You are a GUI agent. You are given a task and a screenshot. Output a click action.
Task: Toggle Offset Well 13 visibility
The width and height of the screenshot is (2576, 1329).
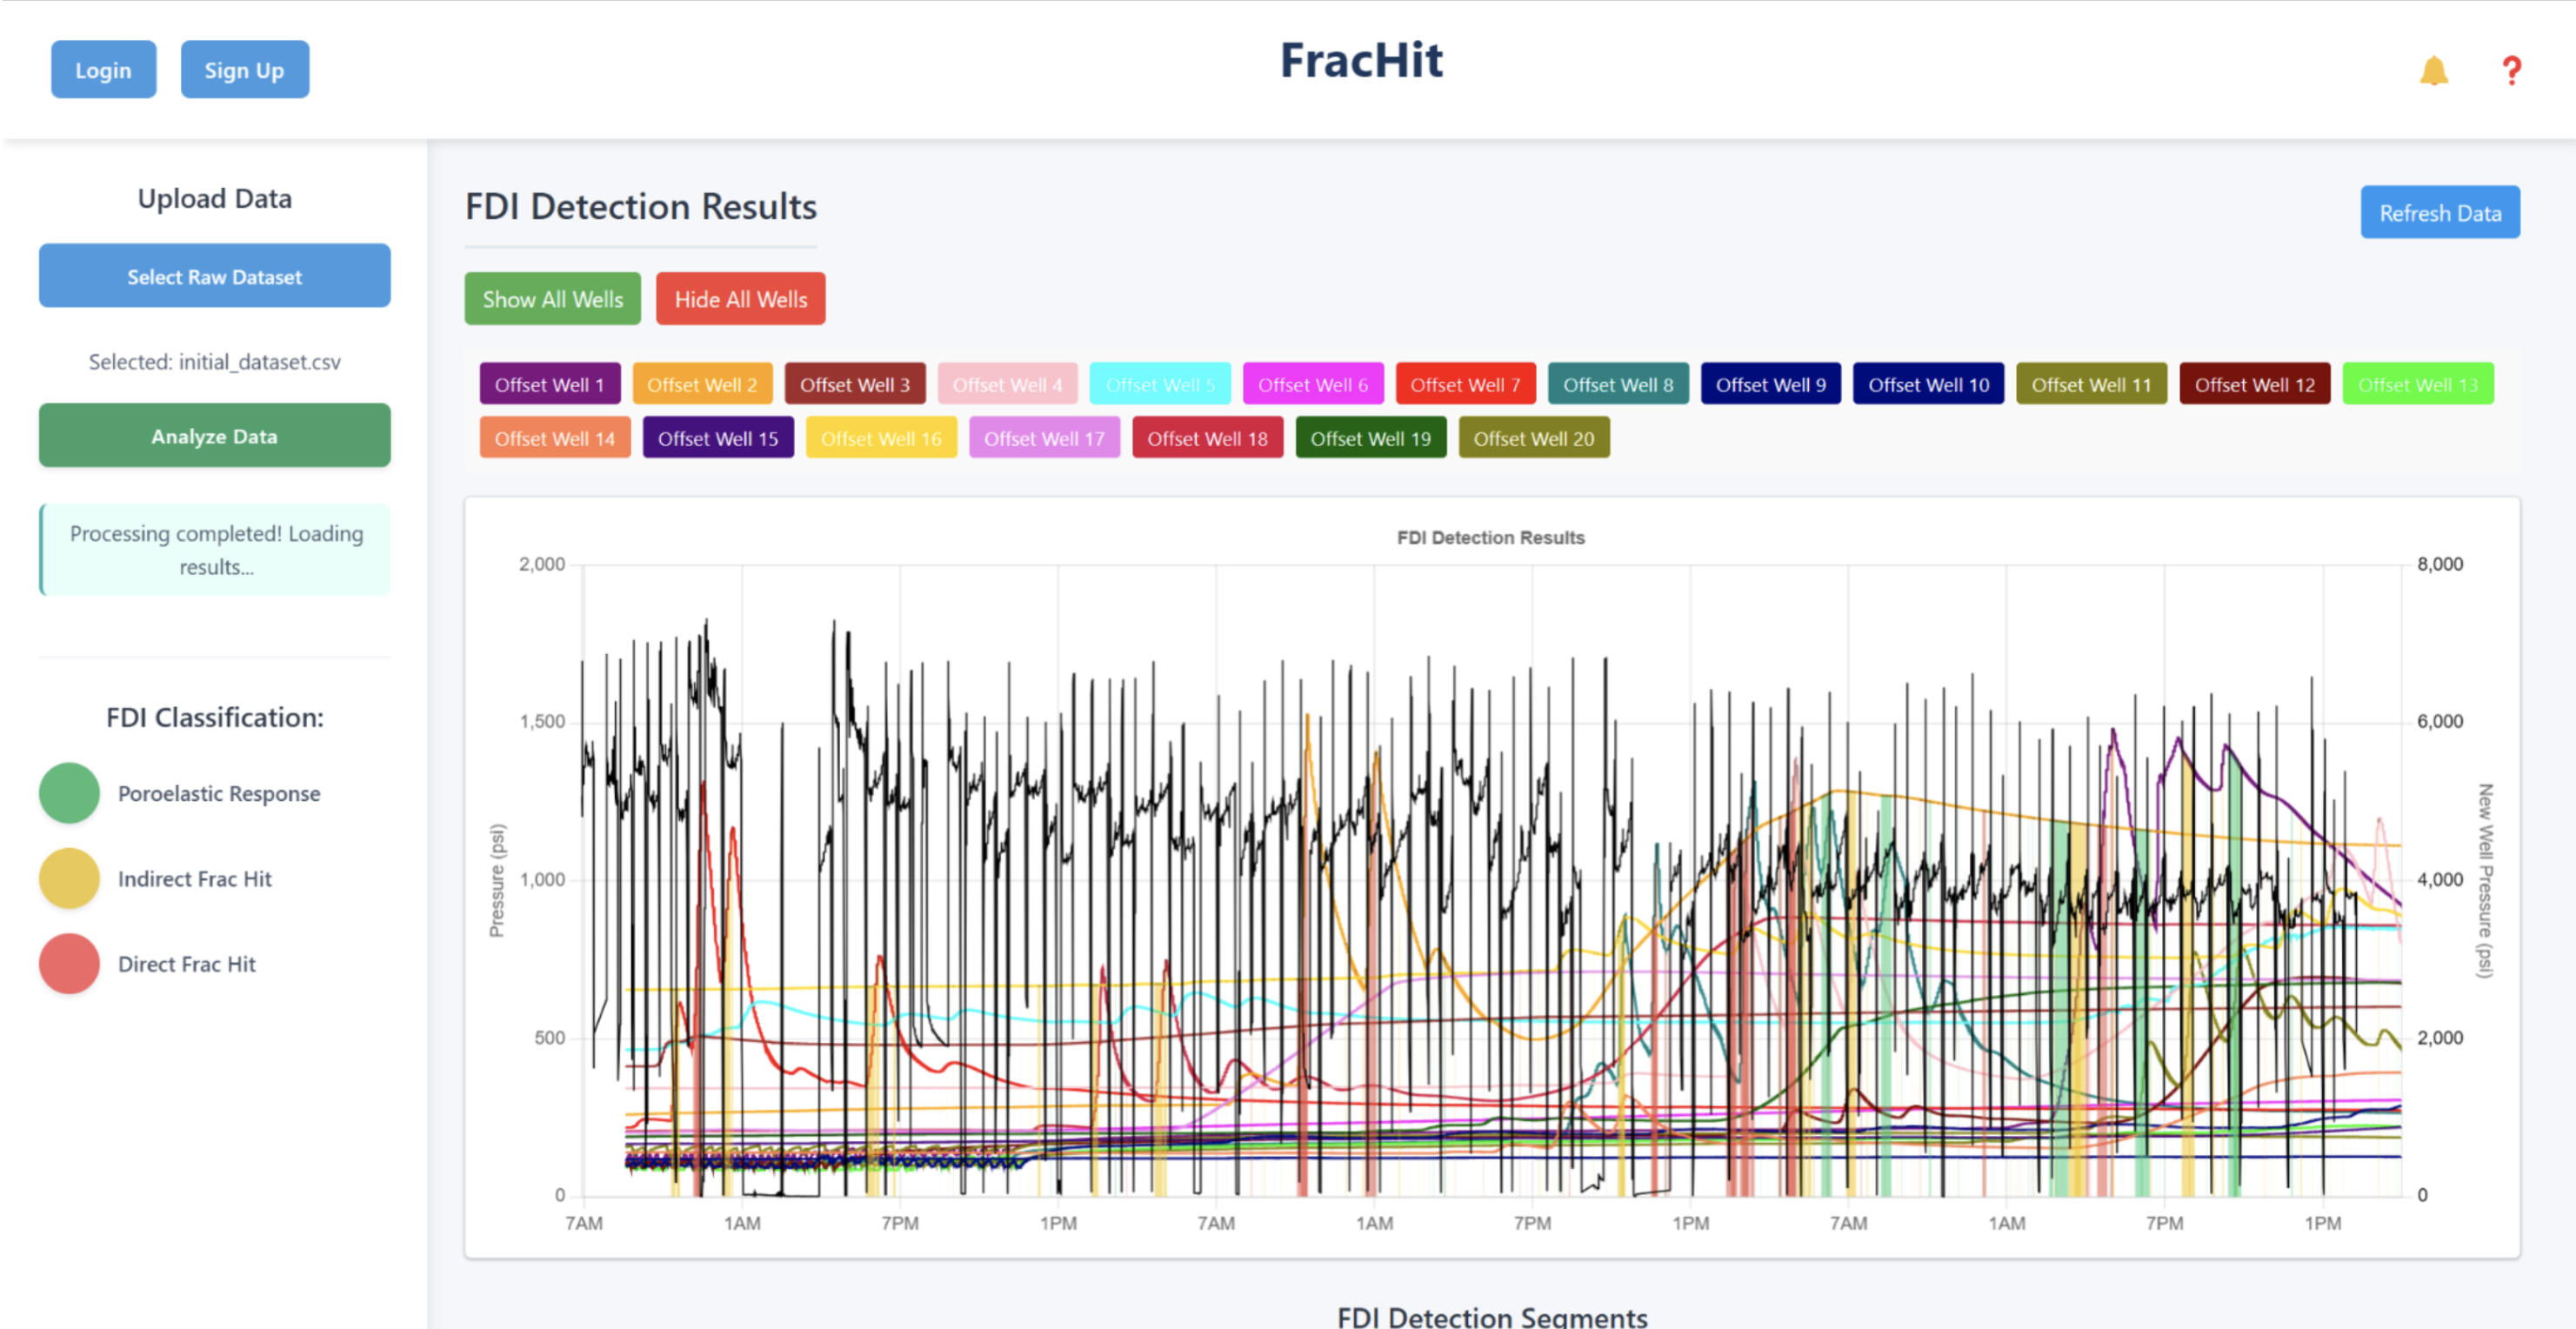tap(2418, 384)
